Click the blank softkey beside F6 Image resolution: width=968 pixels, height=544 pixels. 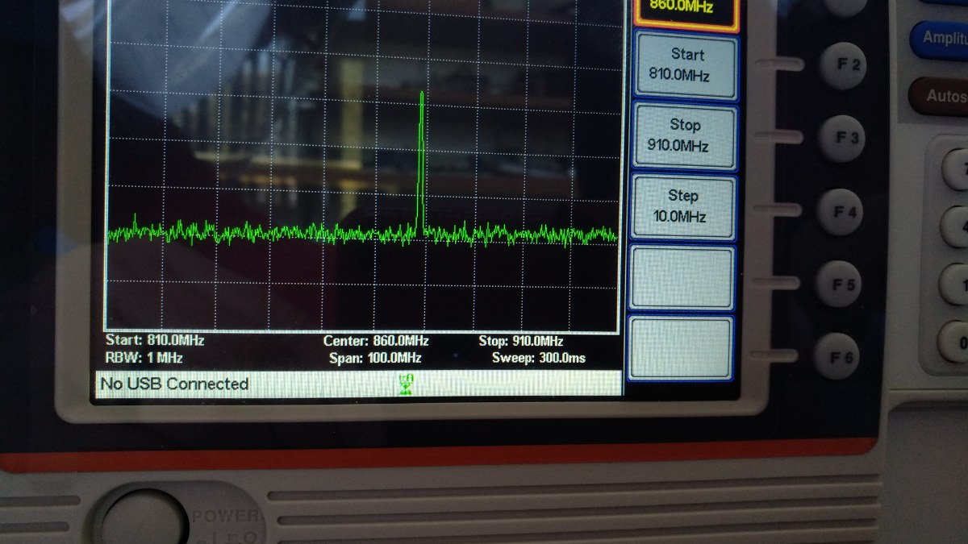[680, 347]
